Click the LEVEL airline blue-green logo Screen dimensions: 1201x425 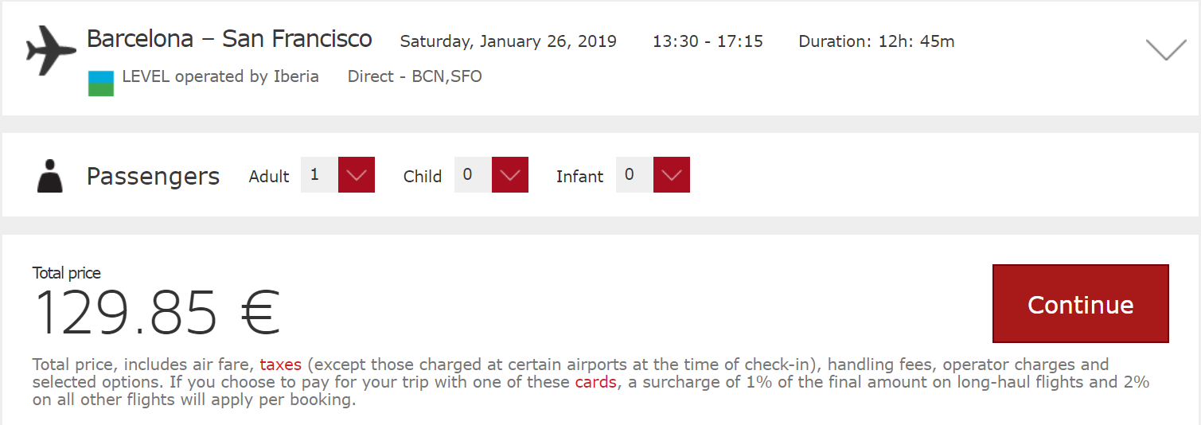(101, 83)
